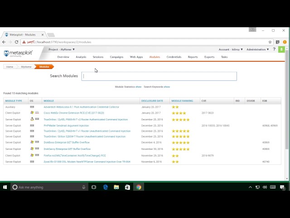The image size is (290, 218).
Task: Open the volume control in system tray
Action: (x=265, y=187)
